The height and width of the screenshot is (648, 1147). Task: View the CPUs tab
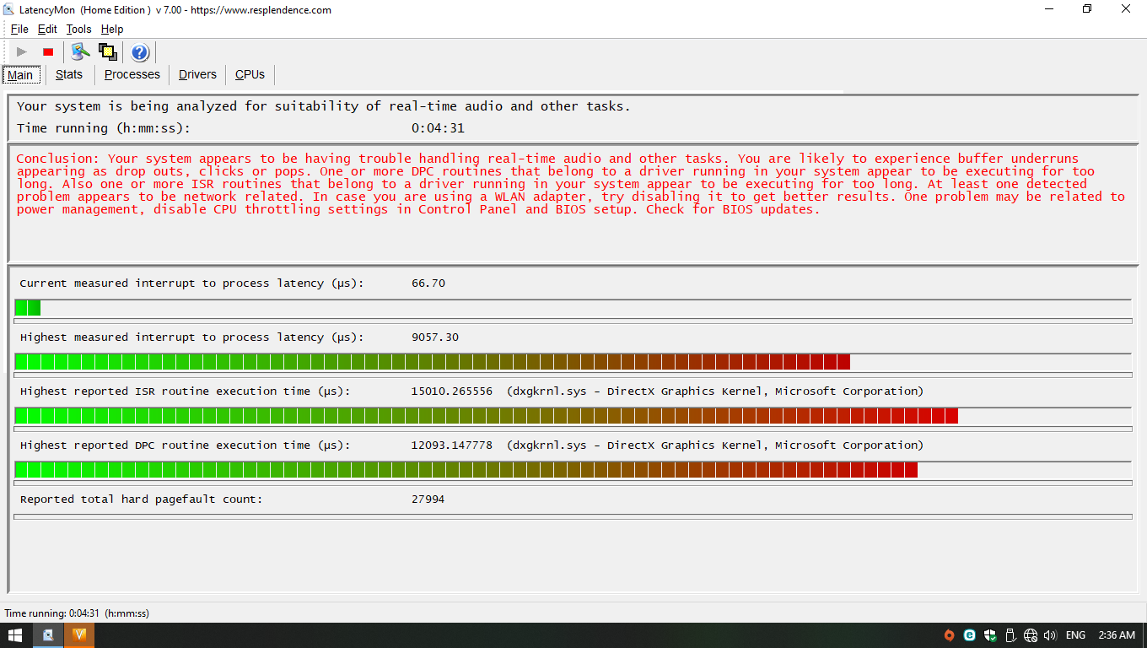coord(250,74)
